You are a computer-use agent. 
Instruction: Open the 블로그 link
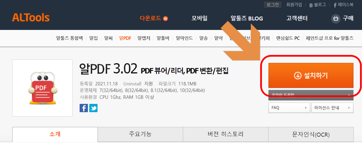[318, 5]
